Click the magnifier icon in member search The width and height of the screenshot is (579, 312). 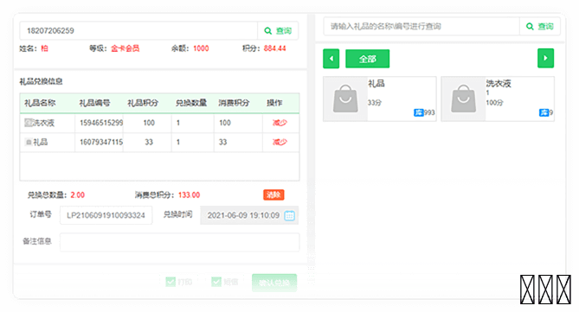(x=268, y=30)
